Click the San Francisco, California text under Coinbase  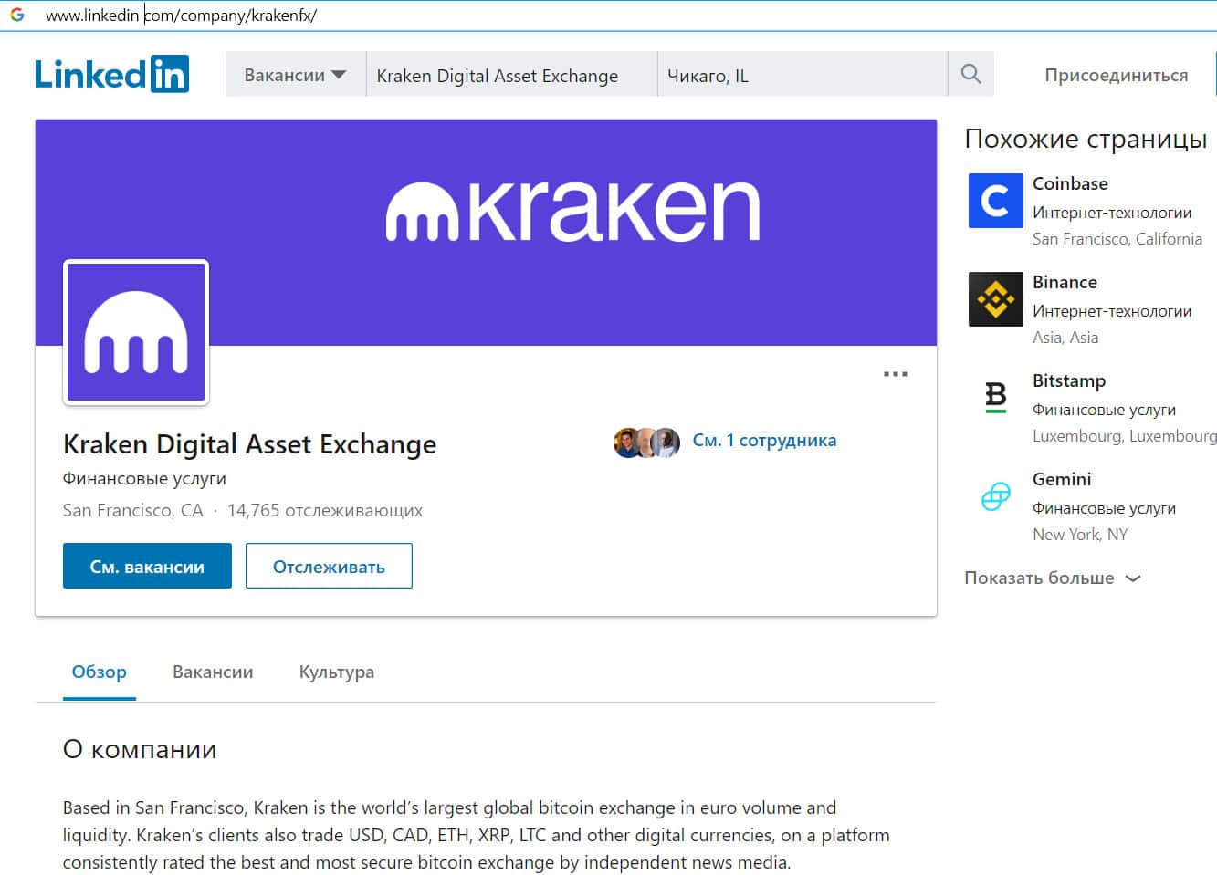point(1117,239)
